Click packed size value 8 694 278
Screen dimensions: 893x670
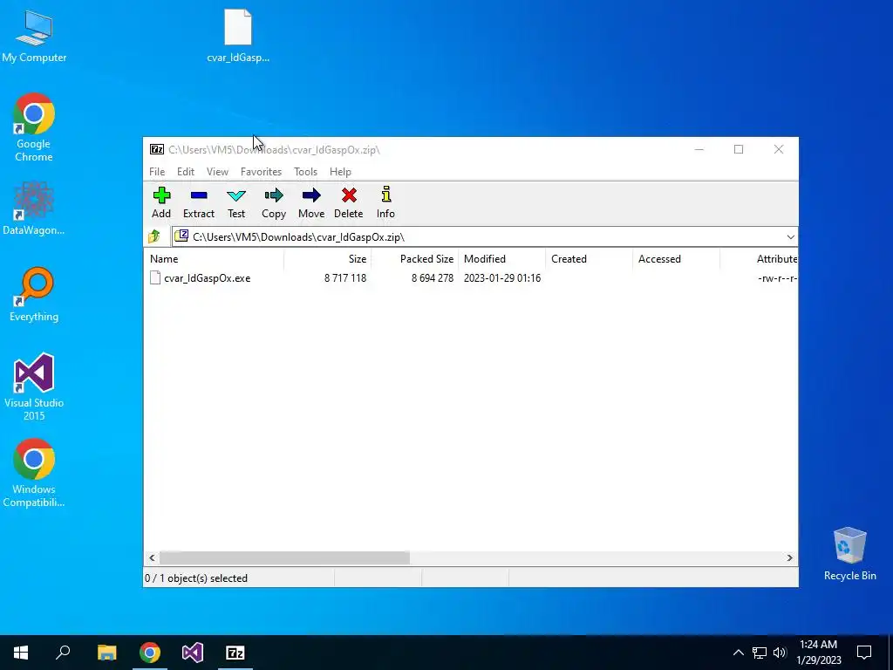tap(433, 278)
